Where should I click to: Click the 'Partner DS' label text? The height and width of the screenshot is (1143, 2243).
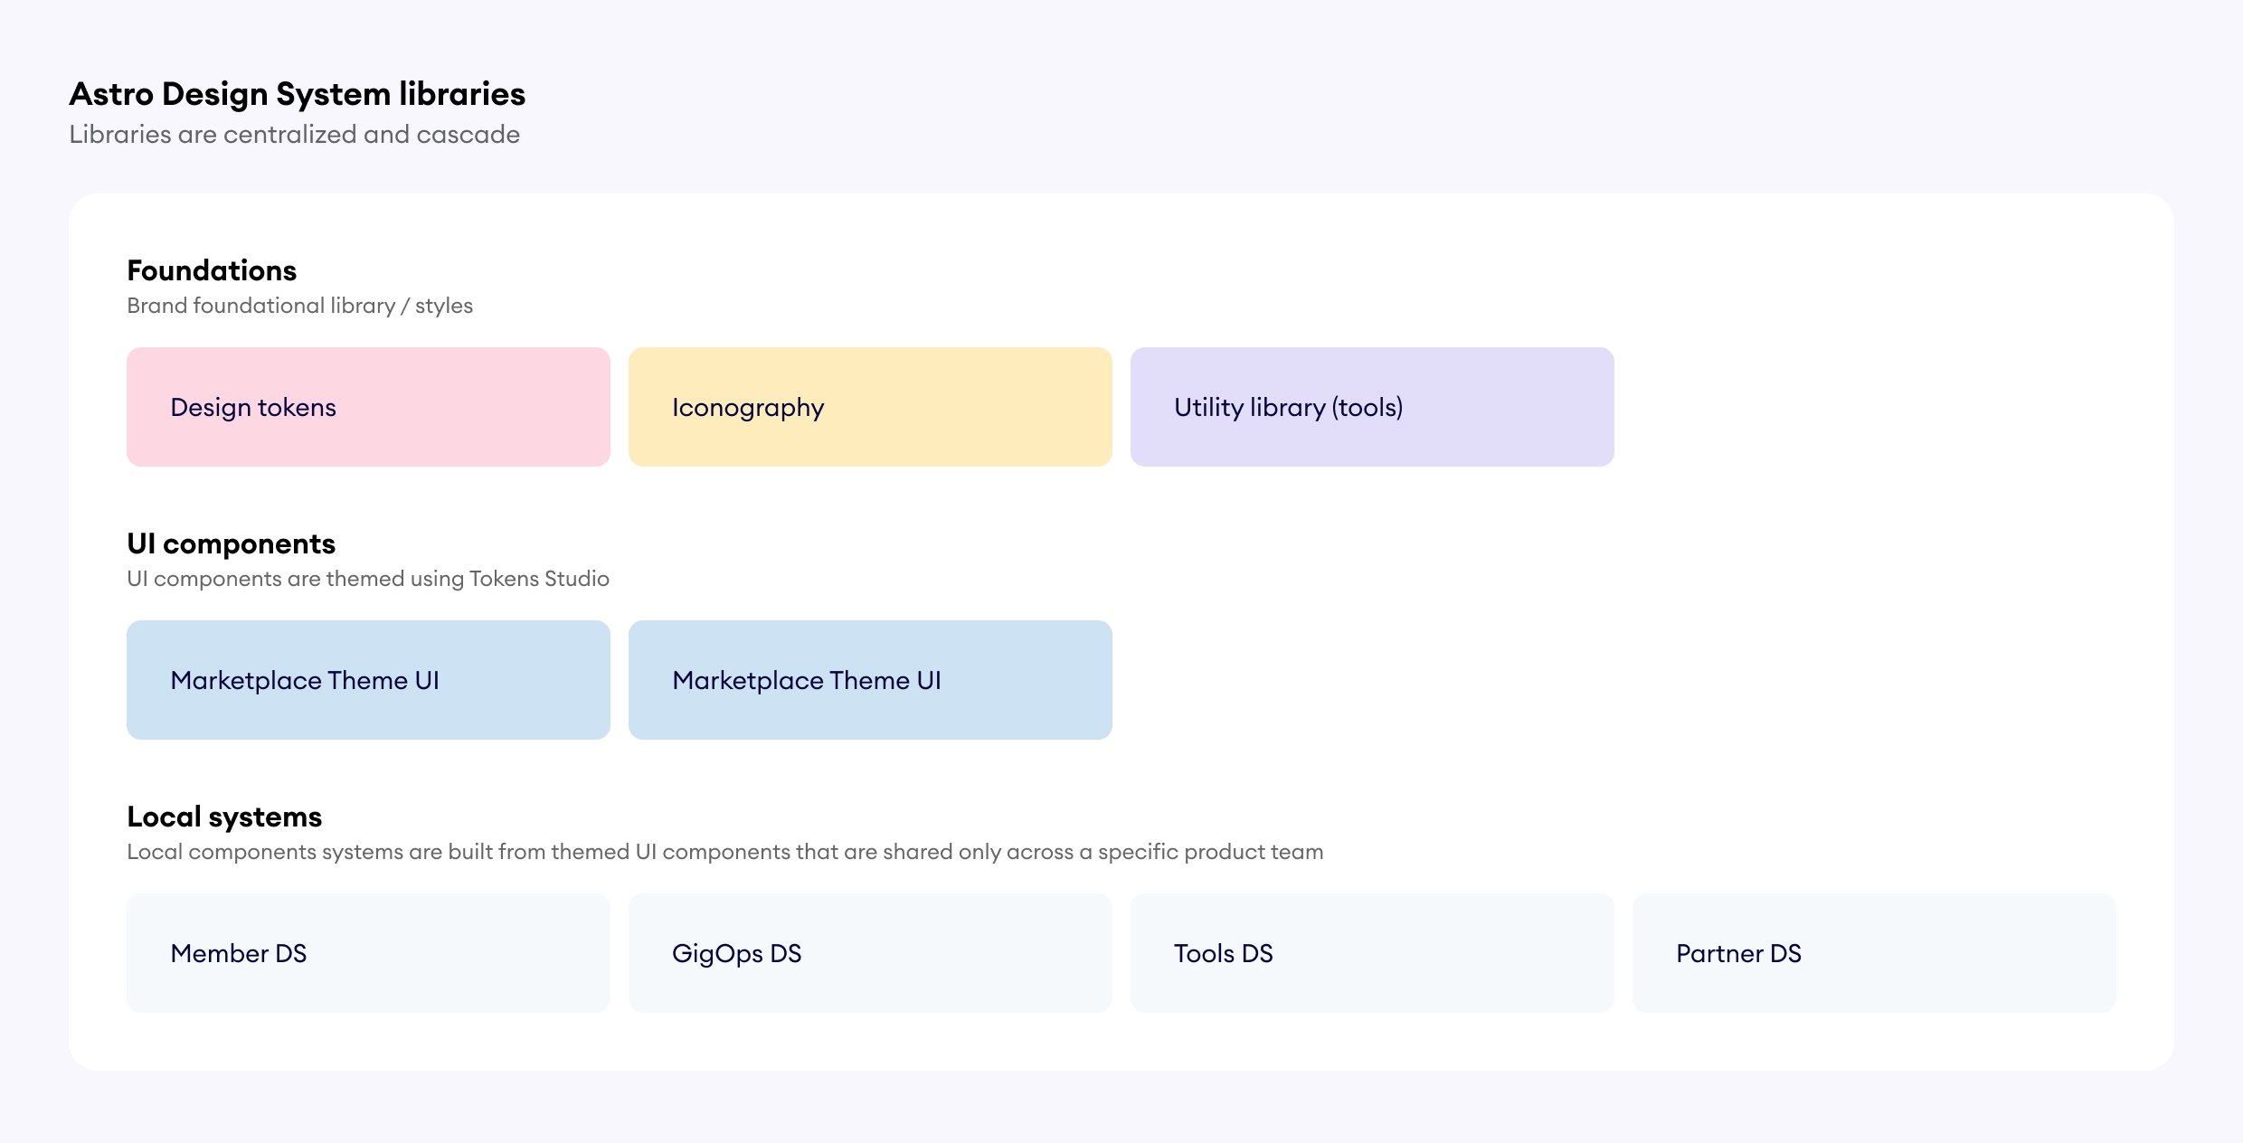click(1738, 953)
